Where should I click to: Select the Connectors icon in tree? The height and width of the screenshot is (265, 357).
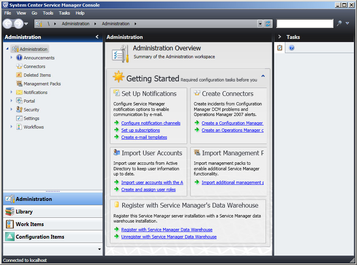19,66
